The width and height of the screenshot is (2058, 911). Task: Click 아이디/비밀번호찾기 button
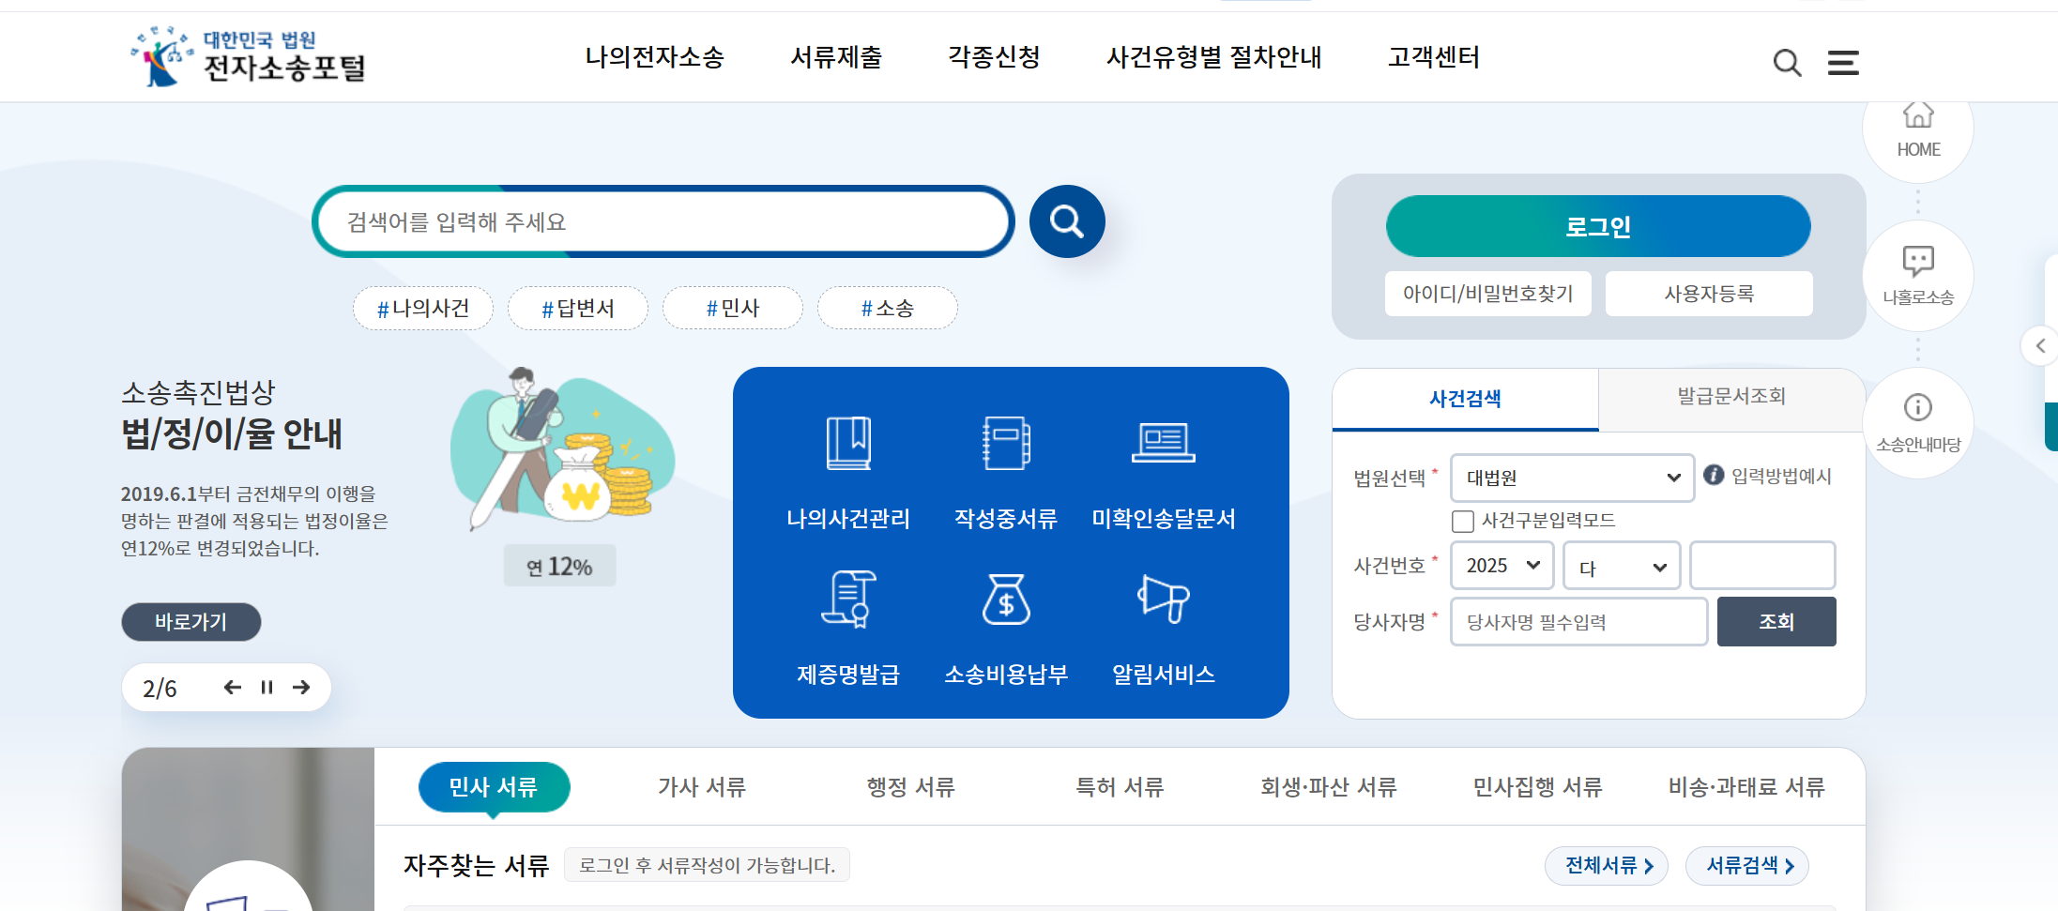coord(1488,294)
